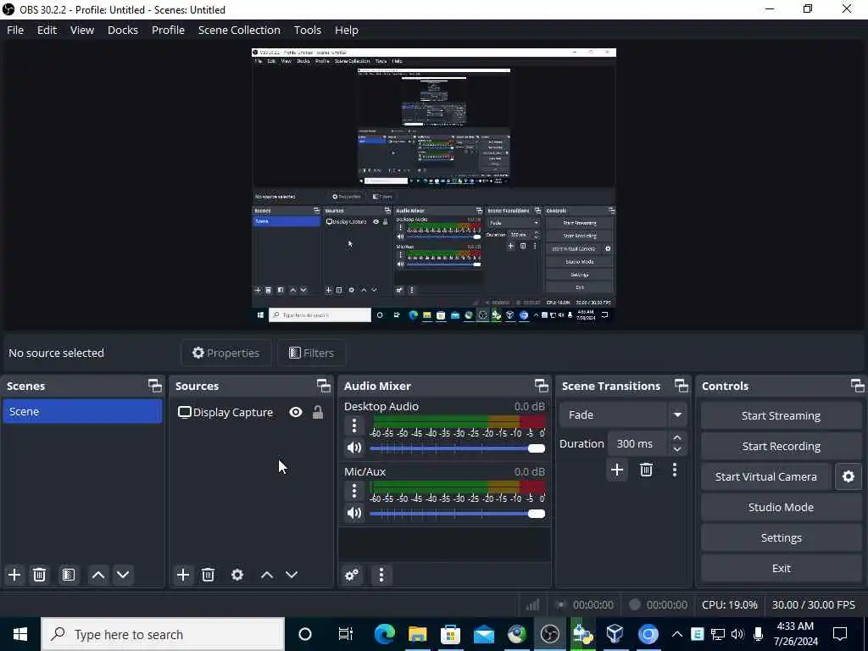The image size is (868, 651).
Task: Open Microsoft Edge from taskbar
Action: (x=384, y=634)
